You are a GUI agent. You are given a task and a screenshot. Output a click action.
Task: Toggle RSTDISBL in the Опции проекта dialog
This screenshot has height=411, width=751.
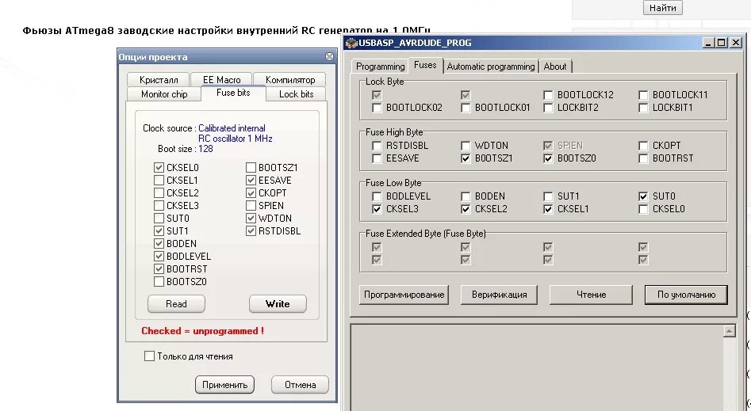point(251,231)
